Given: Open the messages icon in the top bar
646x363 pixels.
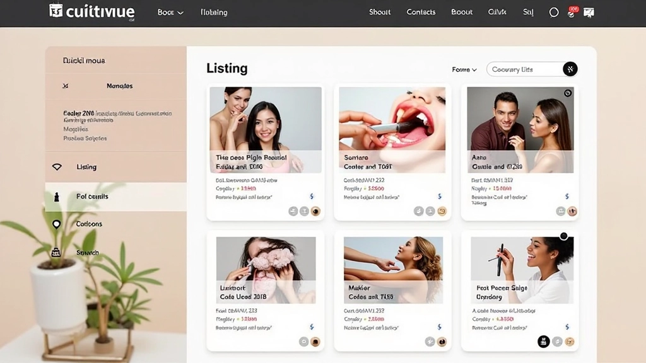Looking at the screenshot, I should click(x=589, y=11).
